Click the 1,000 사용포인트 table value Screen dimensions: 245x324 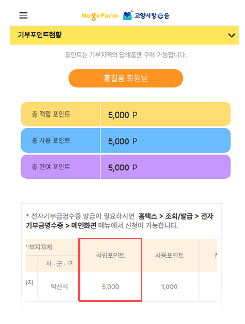point(169,287)
